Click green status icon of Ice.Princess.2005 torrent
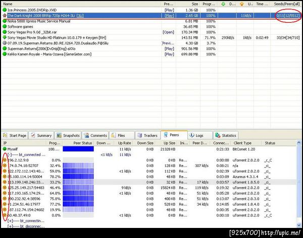 [5, 10]
